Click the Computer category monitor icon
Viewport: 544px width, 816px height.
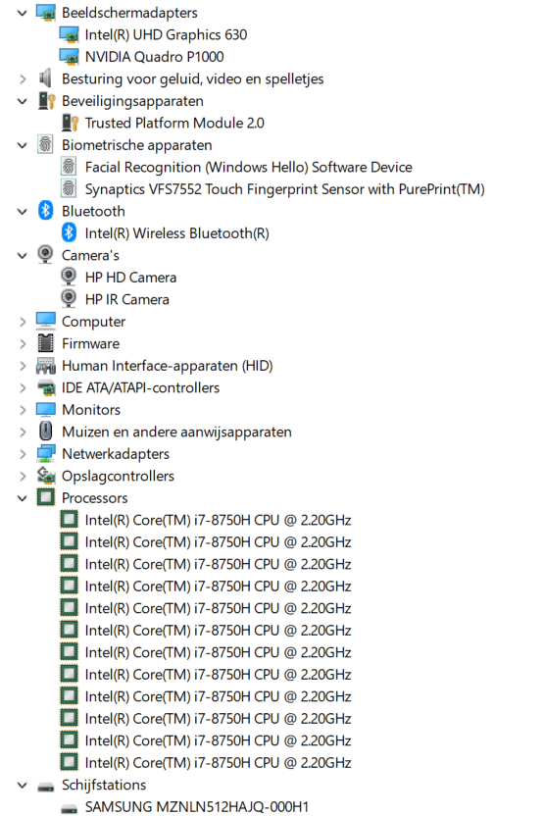46,321
